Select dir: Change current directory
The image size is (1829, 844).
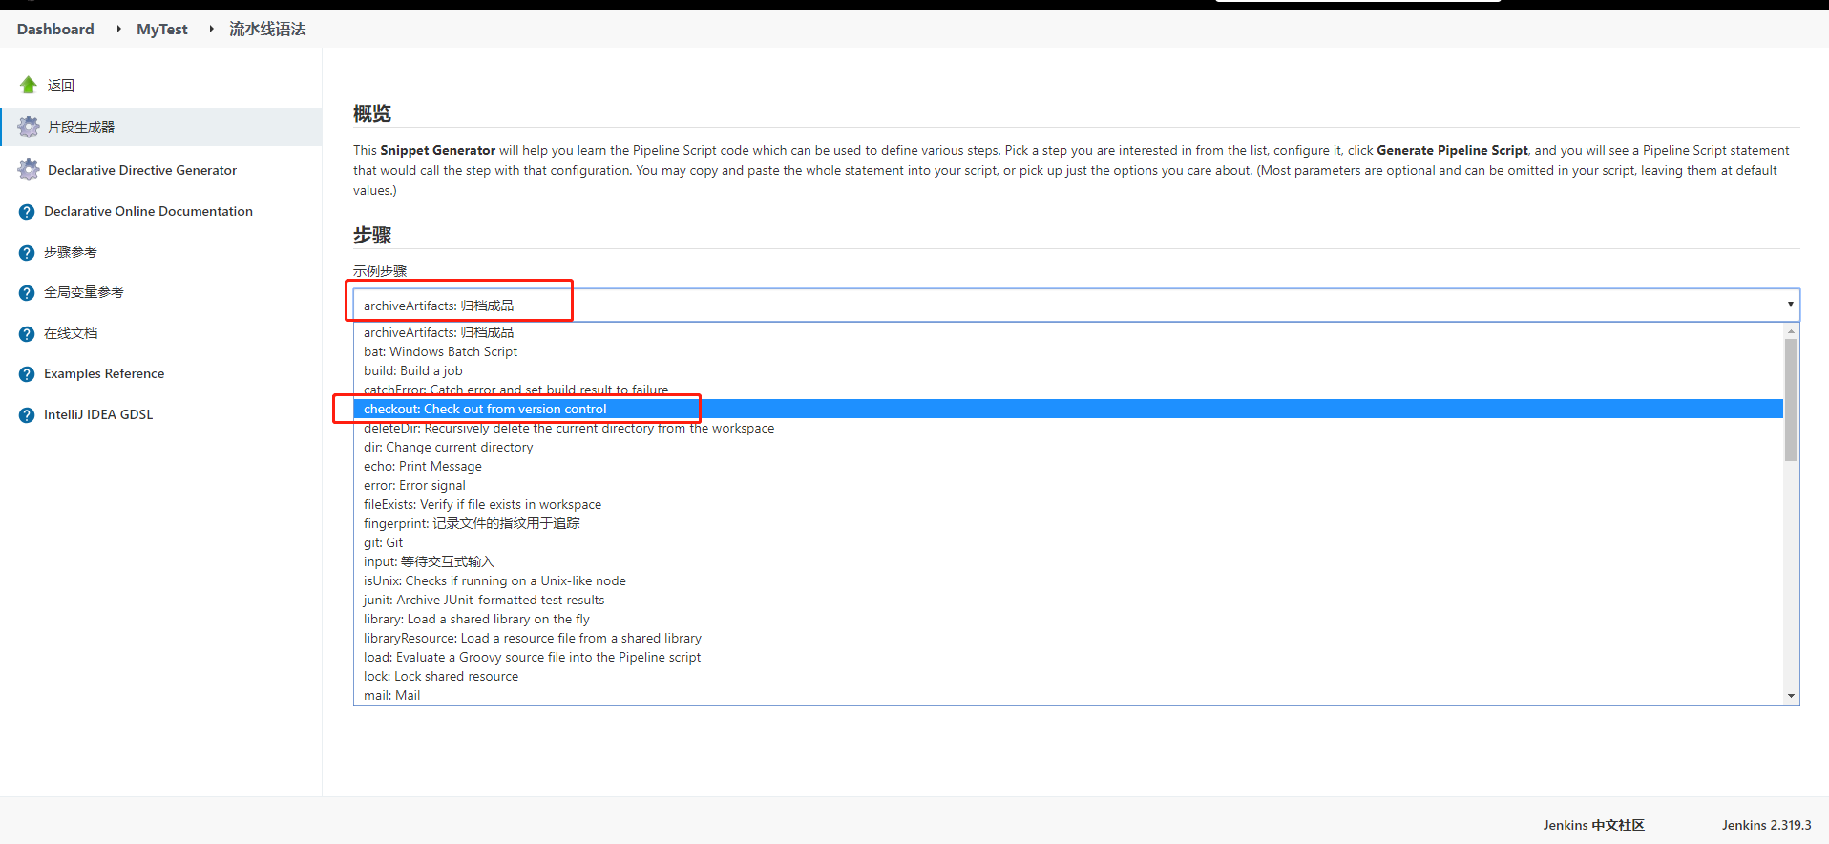tap(1068, 447)
